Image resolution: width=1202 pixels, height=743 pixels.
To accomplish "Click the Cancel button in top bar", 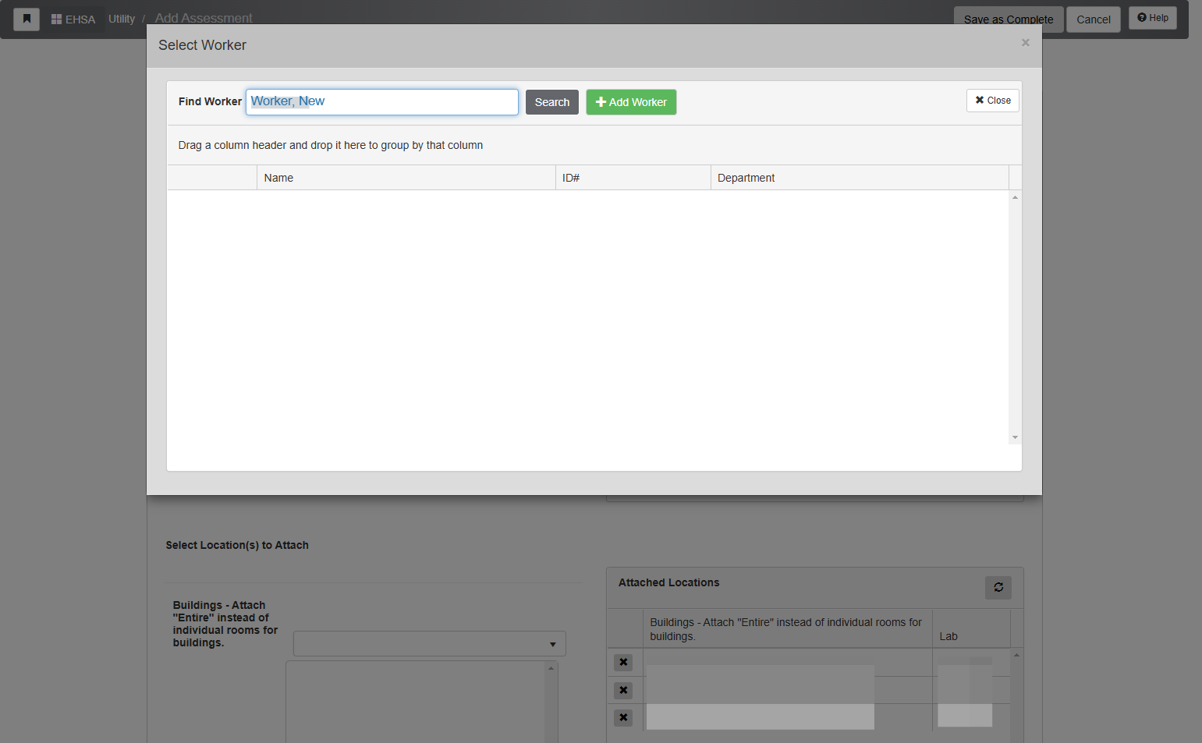I will click(x=1094, y=19).
